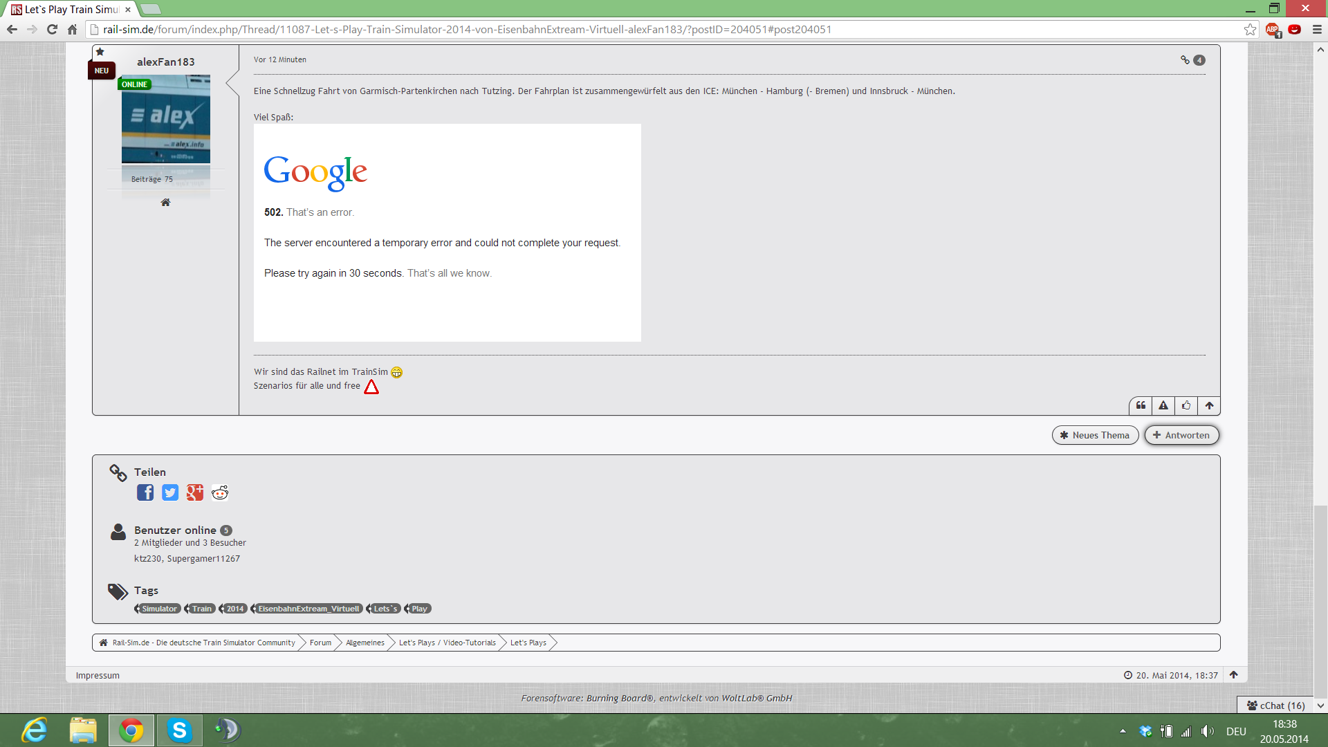Like the post with thumbs-up icon
Screen dimensions: 1328x747
1186,405
